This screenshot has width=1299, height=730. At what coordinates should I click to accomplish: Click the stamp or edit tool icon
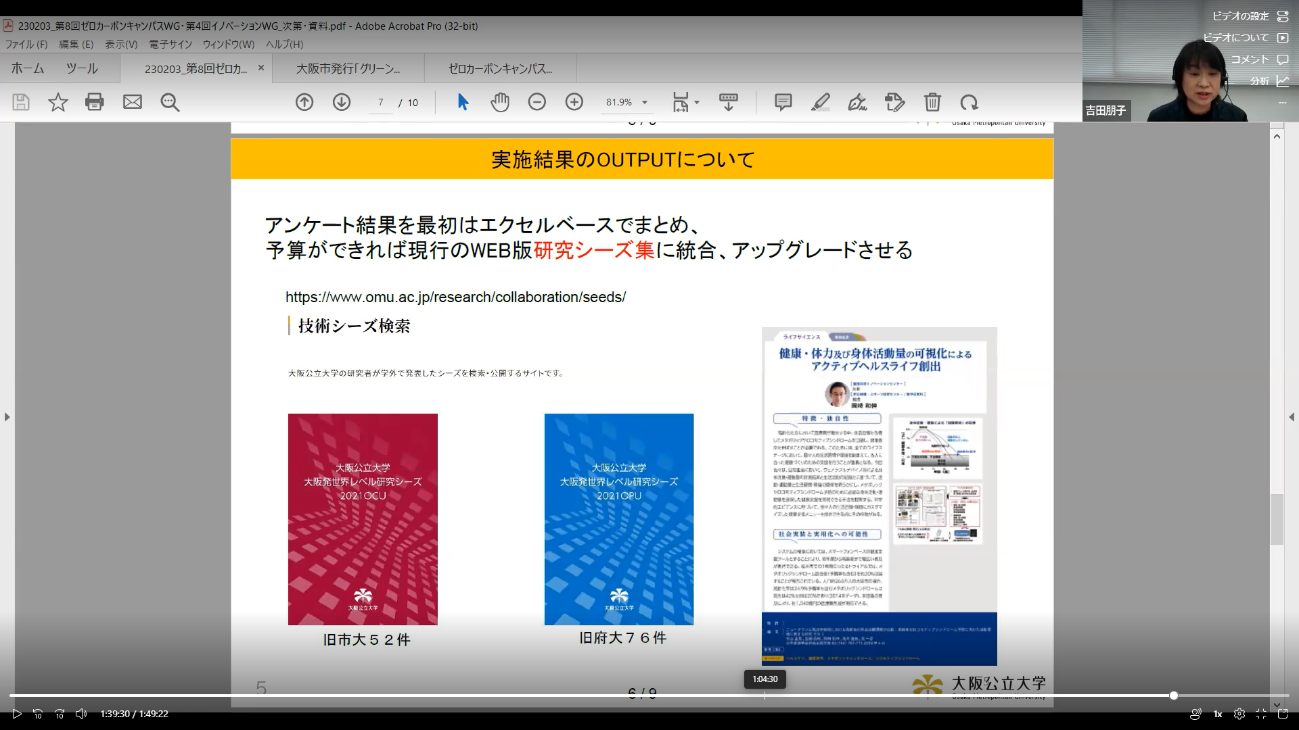tap(894, 102)
